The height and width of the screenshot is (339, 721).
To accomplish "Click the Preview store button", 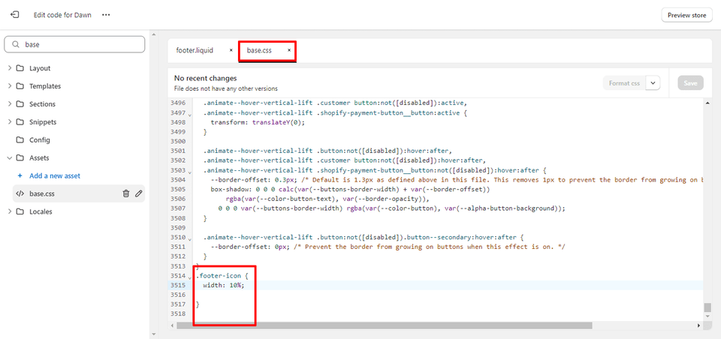I will point(686,15).
